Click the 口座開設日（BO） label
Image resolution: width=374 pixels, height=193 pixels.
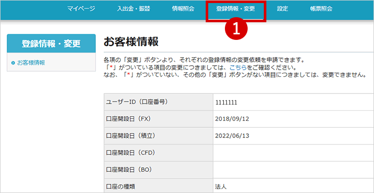(129, 170)
